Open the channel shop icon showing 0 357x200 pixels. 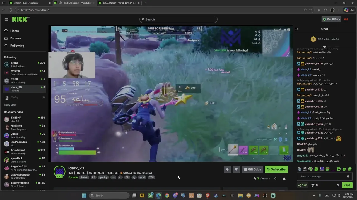pyautogui.click(x=314, y=185)
